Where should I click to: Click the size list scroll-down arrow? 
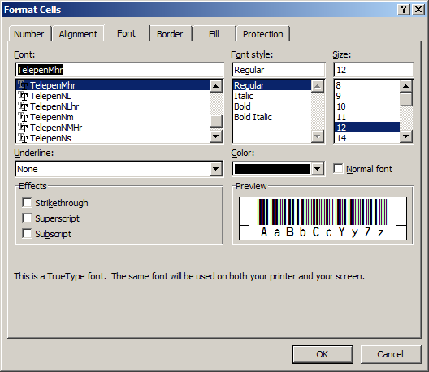pyautogui.click(x=406, y=136)
